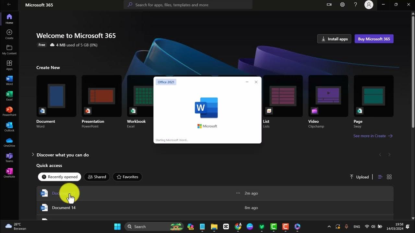Launch Word from the left sidebar
The image size is (415, 233).
tap(9, 81)
